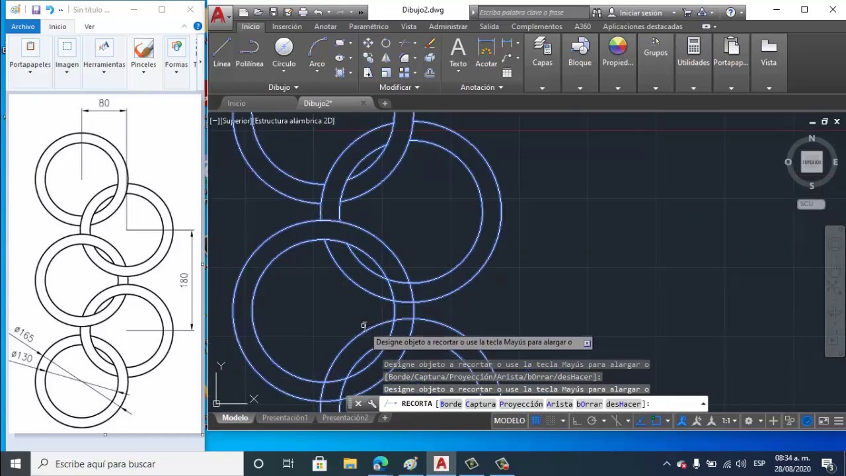Viewport: 846px width, 476px height.
Task: Click the Rectángulo draw icon
Action: pyautogui.click(x=340, y=43)
